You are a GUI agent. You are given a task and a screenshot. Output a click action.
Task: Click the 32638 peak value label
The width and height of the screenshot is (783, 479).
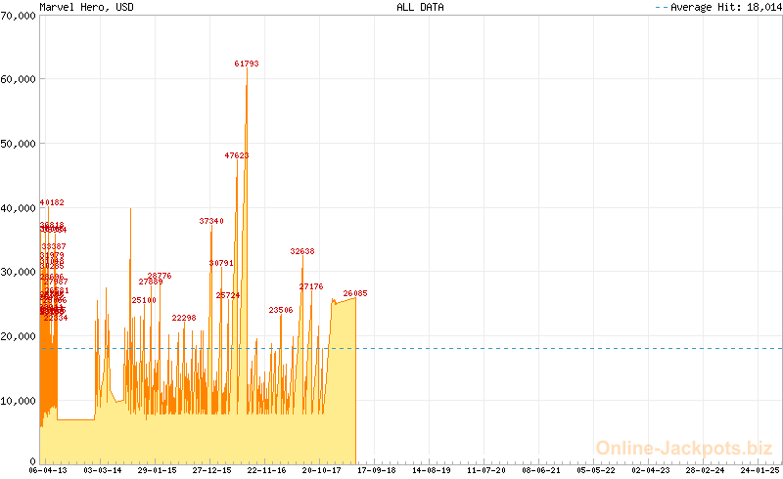(x=302, y=251)
